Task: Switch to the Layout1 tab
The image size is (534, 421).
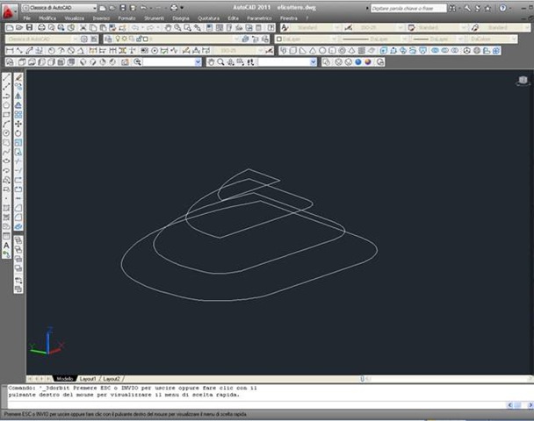Action: tap(88, 378)
